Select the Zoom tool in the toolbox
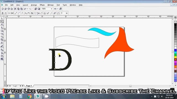Screen dimensions: 177x99 (2, 24)
